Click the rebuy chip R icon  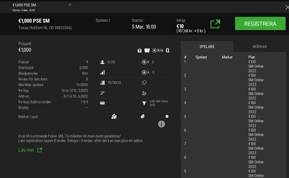145,62
